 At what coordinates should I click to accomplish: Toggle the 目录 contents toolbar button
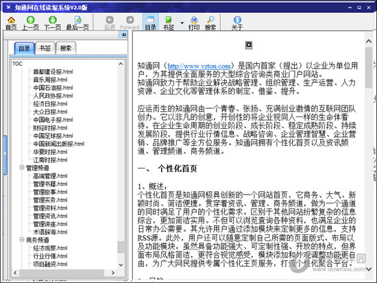coord(151,23)
